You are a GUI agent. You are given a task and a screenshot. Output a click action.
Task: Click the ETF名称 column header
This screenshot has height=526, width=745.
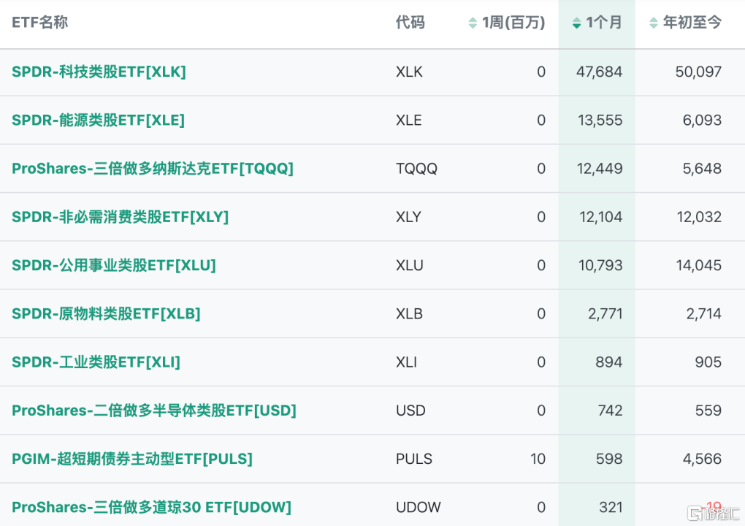40,23
